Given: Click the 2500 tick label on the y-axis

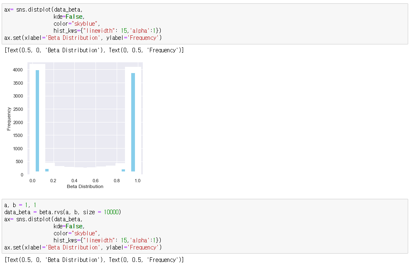Looking at the screenshot, I should (18, 109).
